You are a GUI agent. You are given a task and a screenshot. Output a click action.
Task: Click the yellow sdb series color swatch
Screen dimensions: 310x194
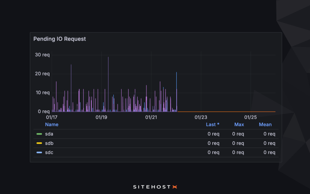point(39,143)
